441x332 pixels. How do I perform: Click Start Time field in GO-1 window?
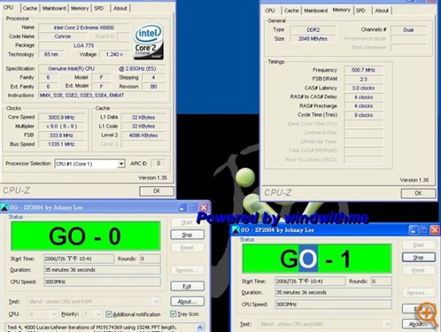click(x=310, y=282)
